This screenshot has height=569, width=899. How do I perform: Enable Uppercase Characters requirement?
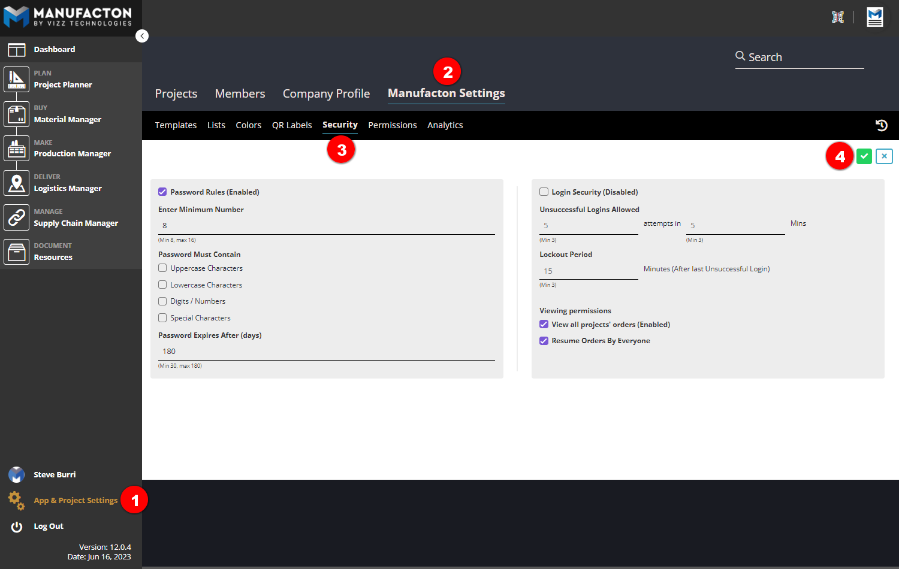pos(162,268)
